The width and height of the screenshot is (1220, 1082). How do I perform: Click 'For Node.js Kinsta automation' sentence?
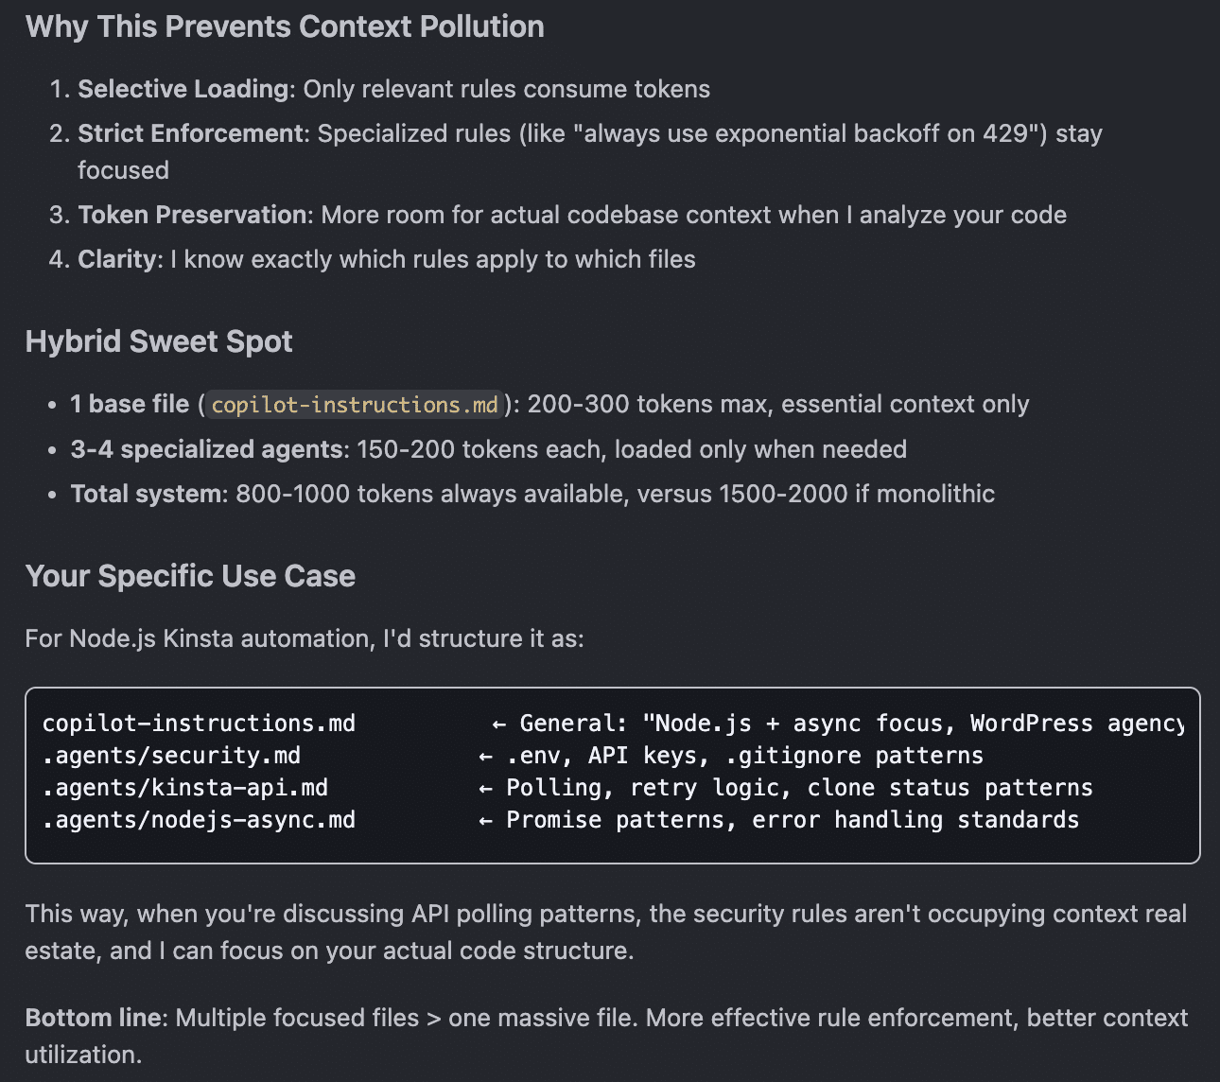click(305, 638)
